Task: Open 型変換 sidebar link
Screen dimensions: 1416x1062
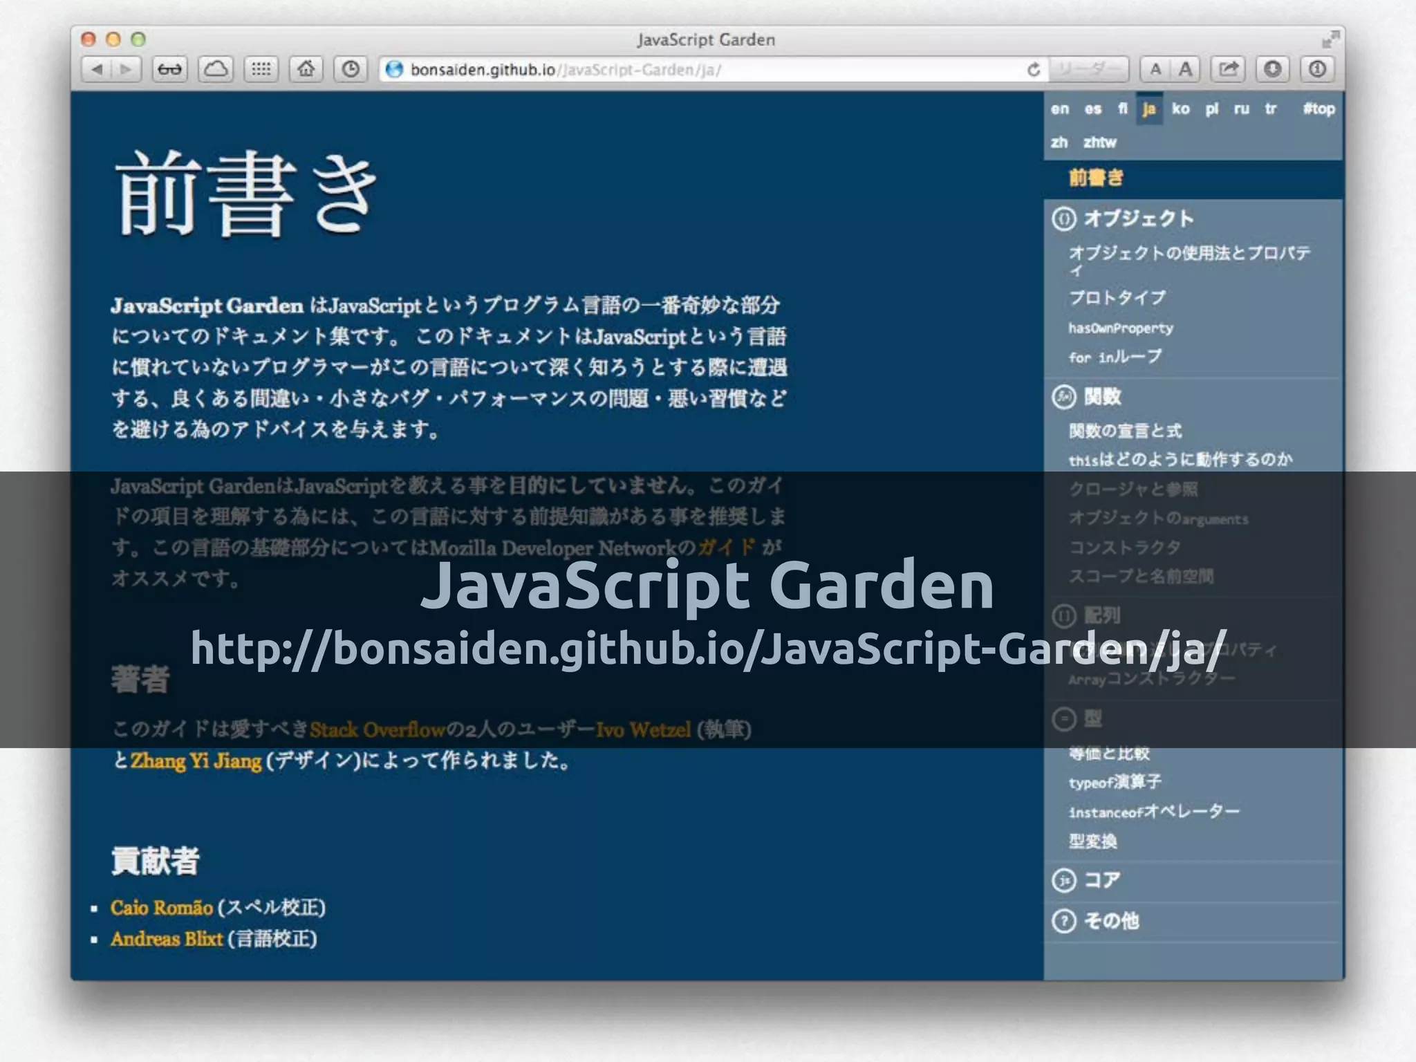Action: pyautogui.click(x=1093, y=841)
